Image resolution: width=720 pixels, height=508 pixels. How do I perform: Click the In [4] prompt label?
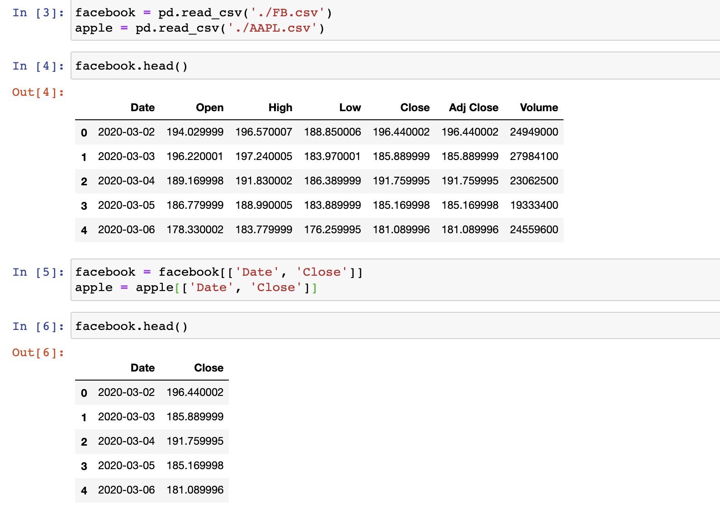click(38, 66)
